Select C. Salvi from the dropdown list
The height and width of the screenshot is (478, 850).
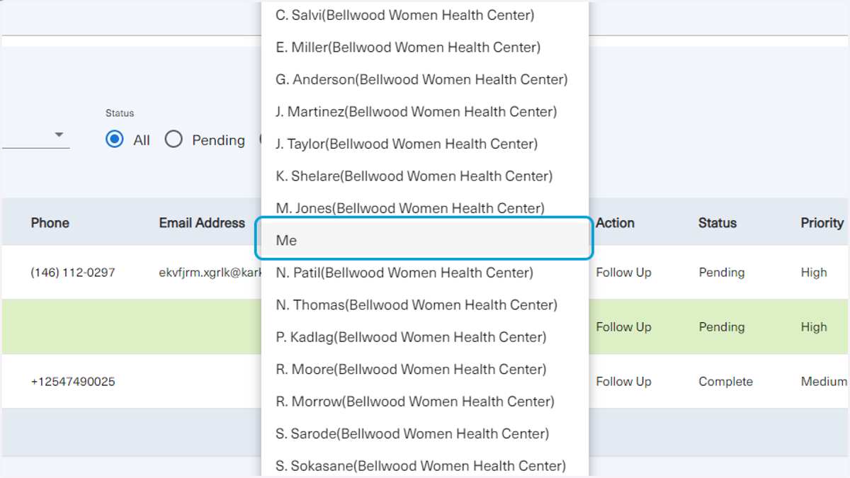(x=425, y=15)
